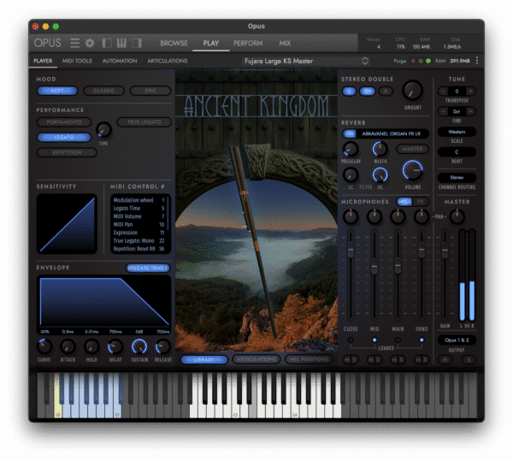Click the Mic Positions button

[x=309, y=360]
